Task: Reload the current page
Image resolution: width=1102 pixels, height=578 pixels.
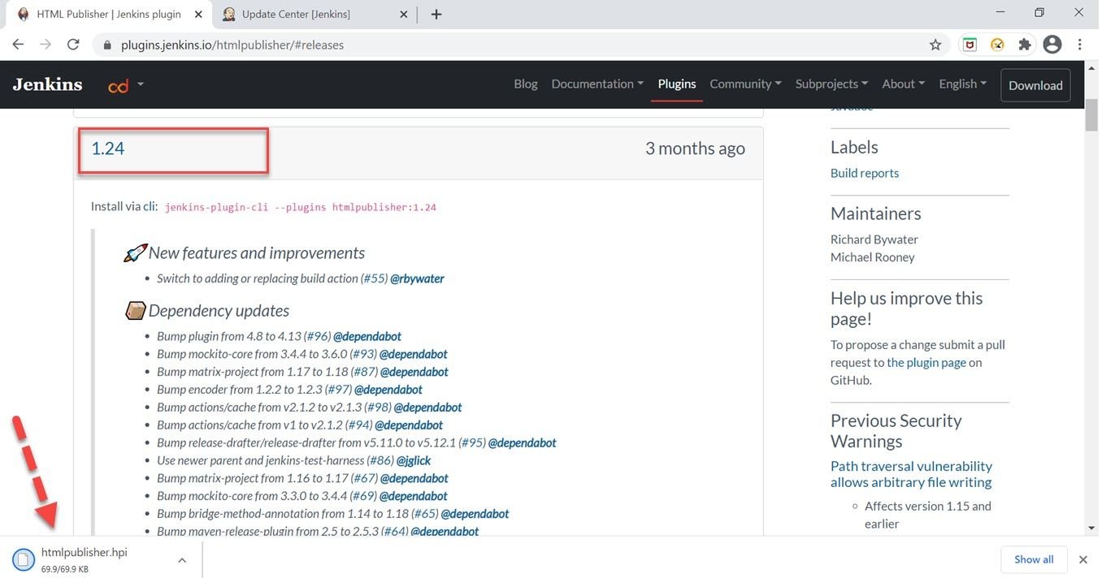Action: pyautogui.click(x=73, y=45)
